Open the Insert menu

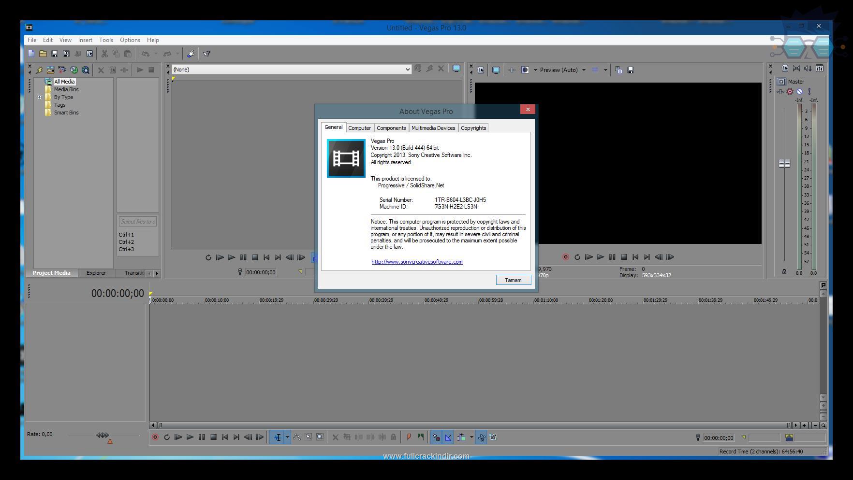[x=85, y=40]
